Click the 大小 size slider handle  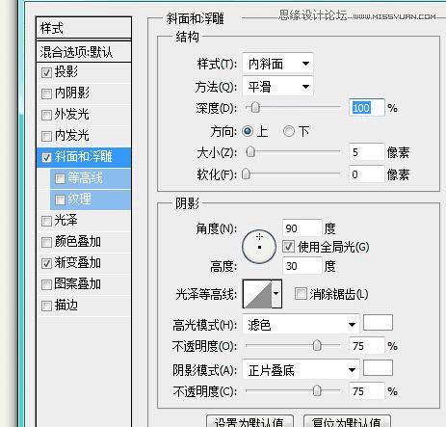(250, 151)
